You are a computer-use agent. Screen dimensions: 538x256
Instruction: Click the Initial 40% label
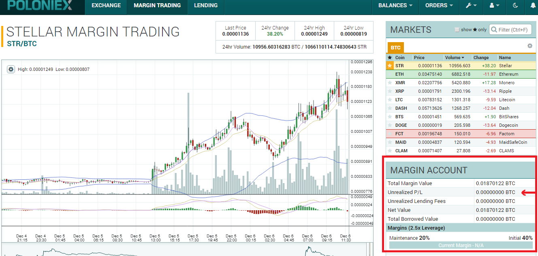[521, 238]
